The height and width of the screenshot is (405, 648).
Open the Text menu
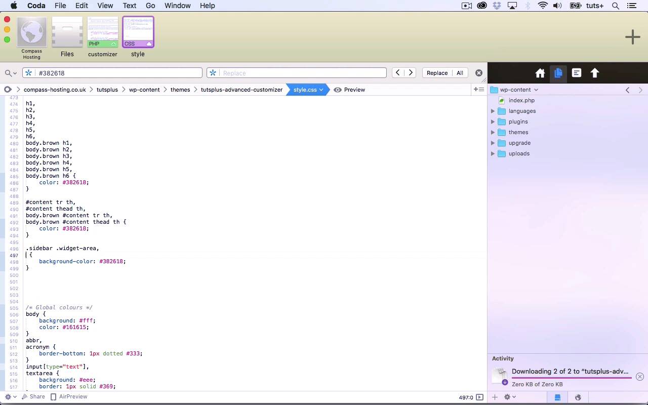[x=129, y=6]
